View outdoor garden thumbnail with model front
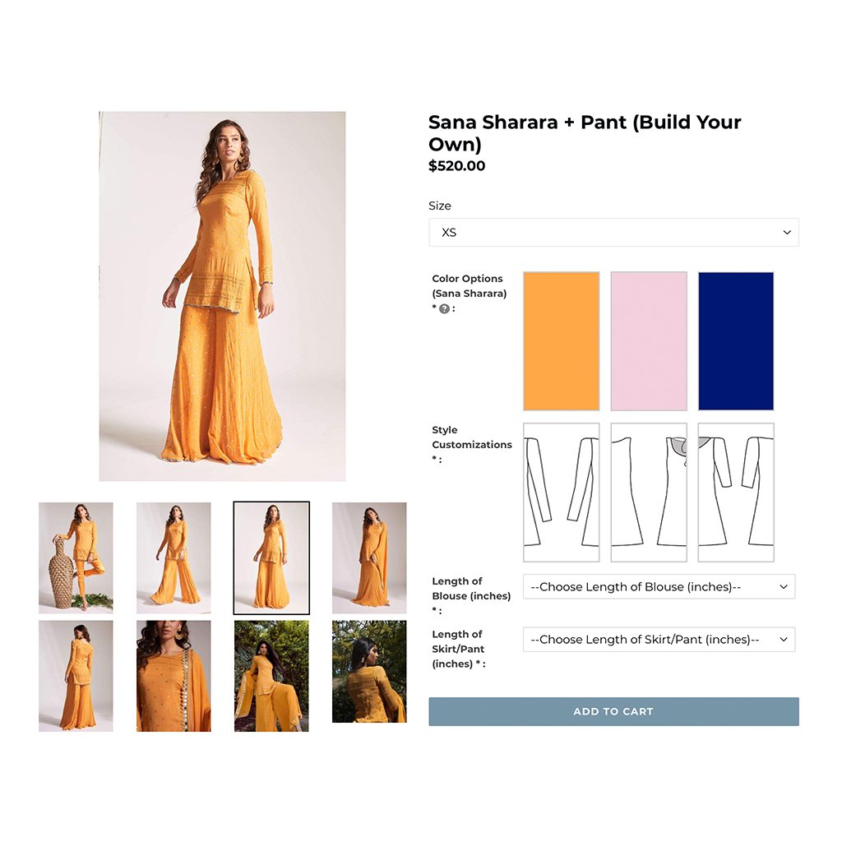The height and width of the screenshot is (842, 842). [271, 676]
